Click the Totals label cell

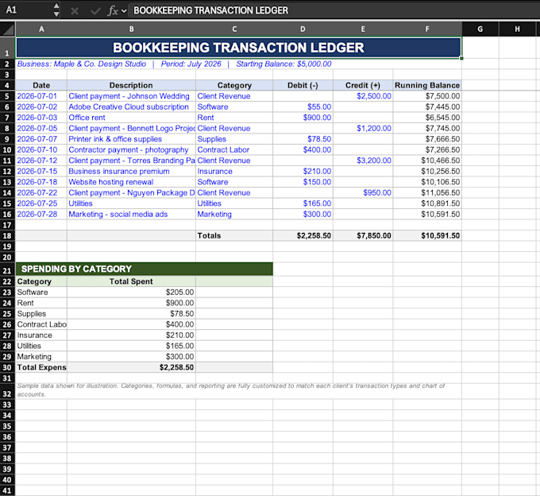point(234,236)
